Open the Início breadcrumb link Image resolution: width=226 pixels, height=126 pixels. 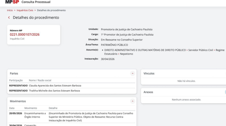pos(10,10)
